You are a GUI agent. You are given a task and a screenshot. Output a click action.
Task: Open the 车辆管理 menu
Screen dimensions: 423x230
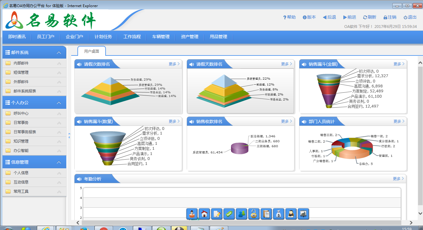pos(161,37)
